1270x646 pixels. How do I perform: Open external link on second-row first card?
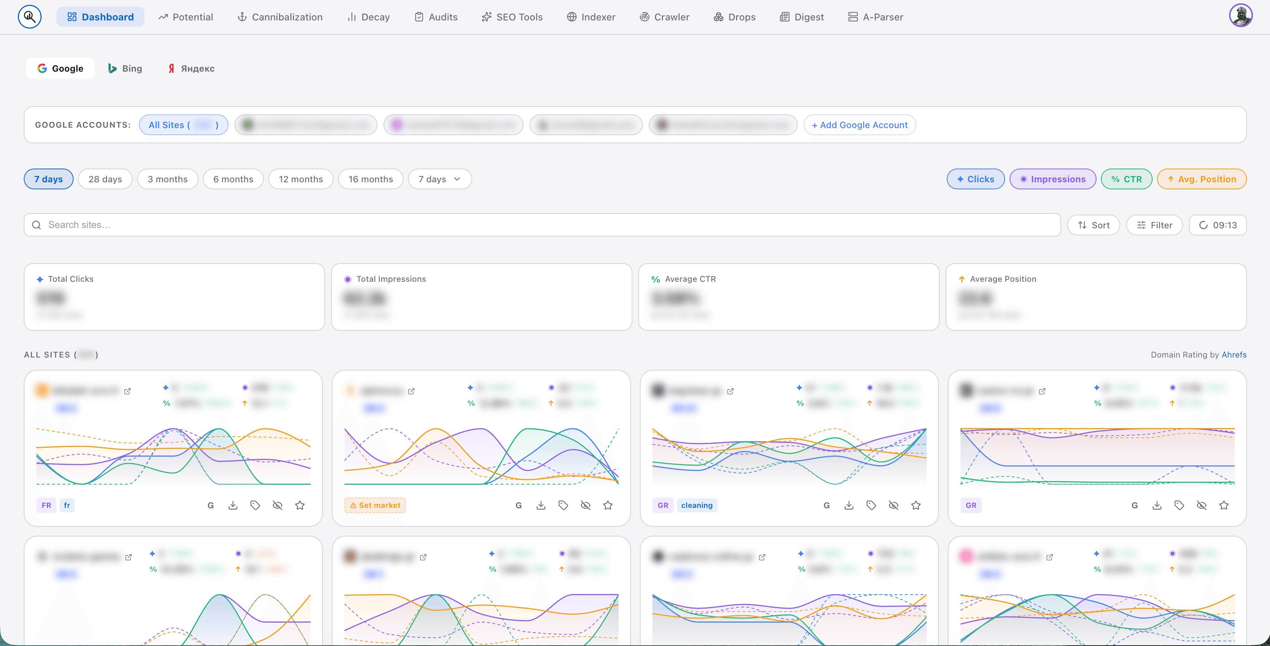129,557
